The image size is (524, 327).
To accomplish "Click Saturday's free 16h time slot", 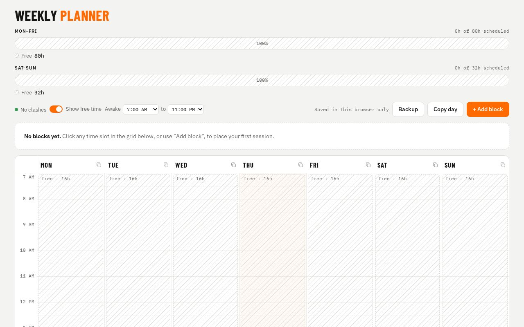I will 408,251.
